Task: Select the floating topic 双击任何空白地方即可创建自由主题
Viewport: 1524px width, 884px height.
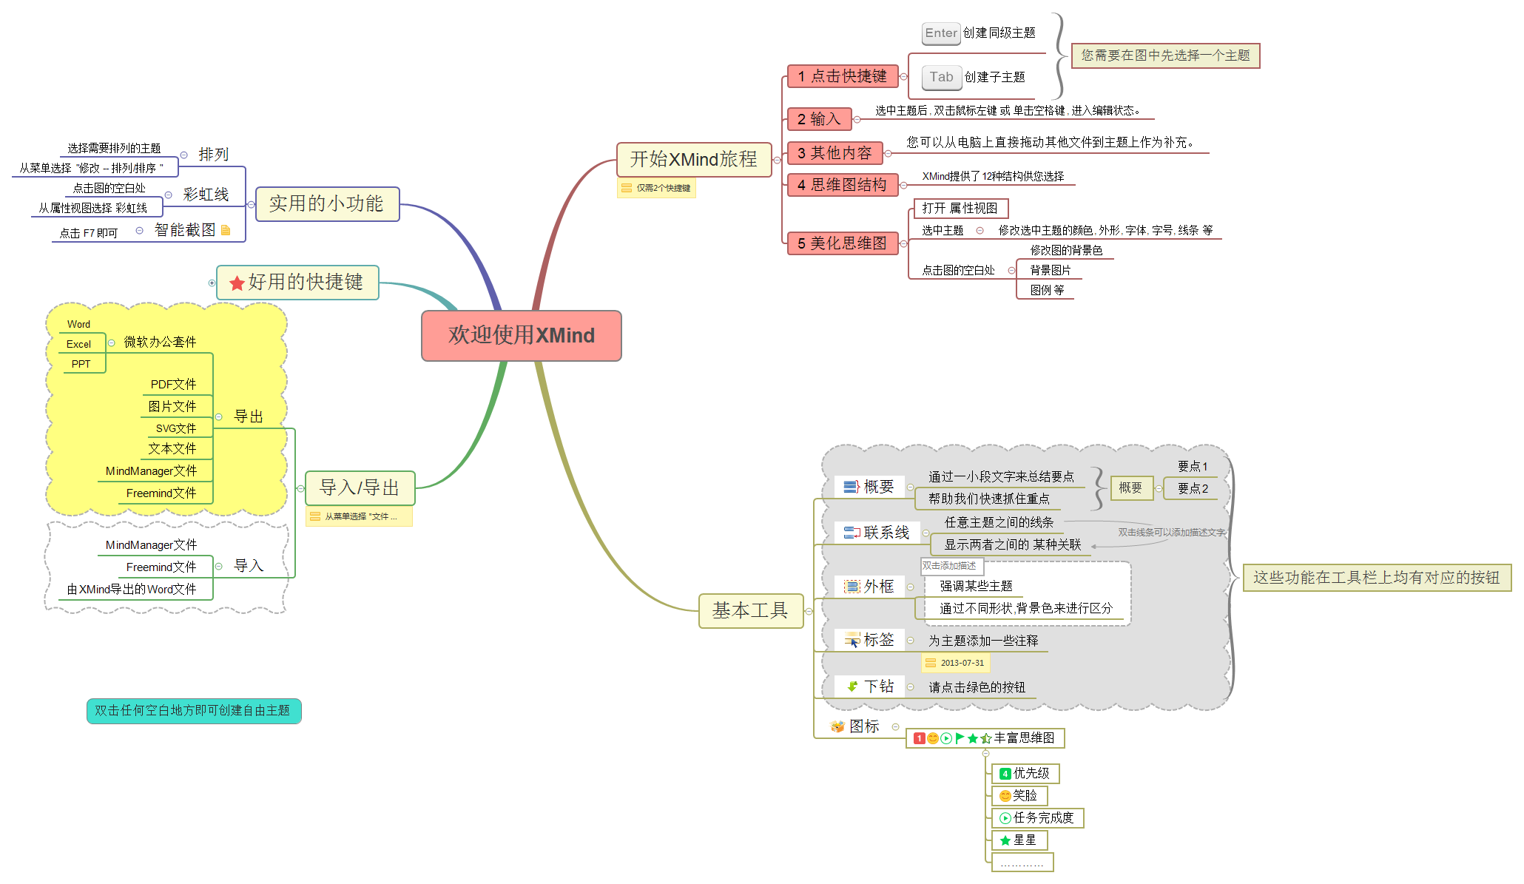Action: point(193,711)
